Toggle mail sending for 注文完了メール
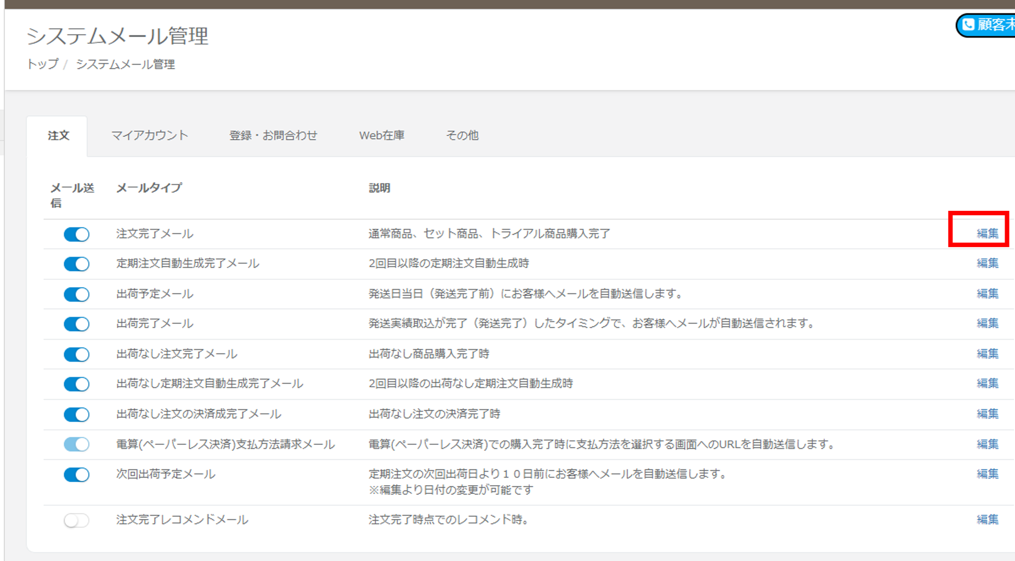The height and width of the screenshot is (561, 1015). [76, 234]
